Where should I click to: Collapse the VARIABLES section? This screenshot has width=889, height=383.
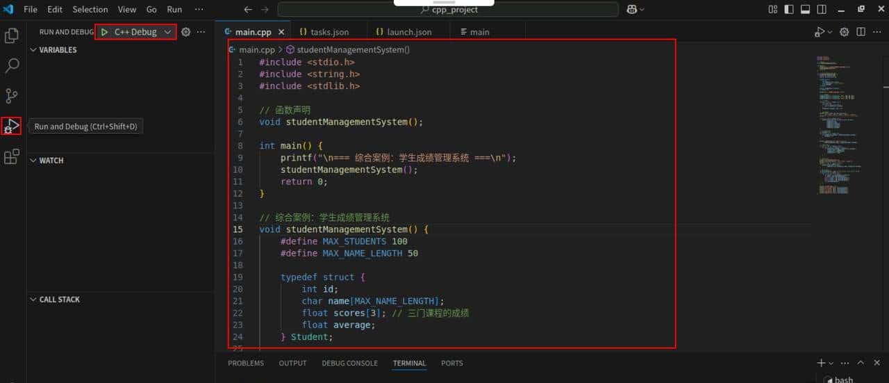tap(33, 50)
